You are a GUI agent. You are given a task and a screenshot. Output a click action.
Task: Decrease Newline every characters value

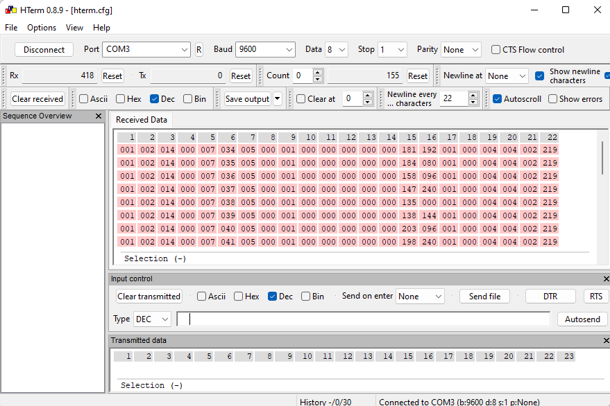click(x=473, y=102)
